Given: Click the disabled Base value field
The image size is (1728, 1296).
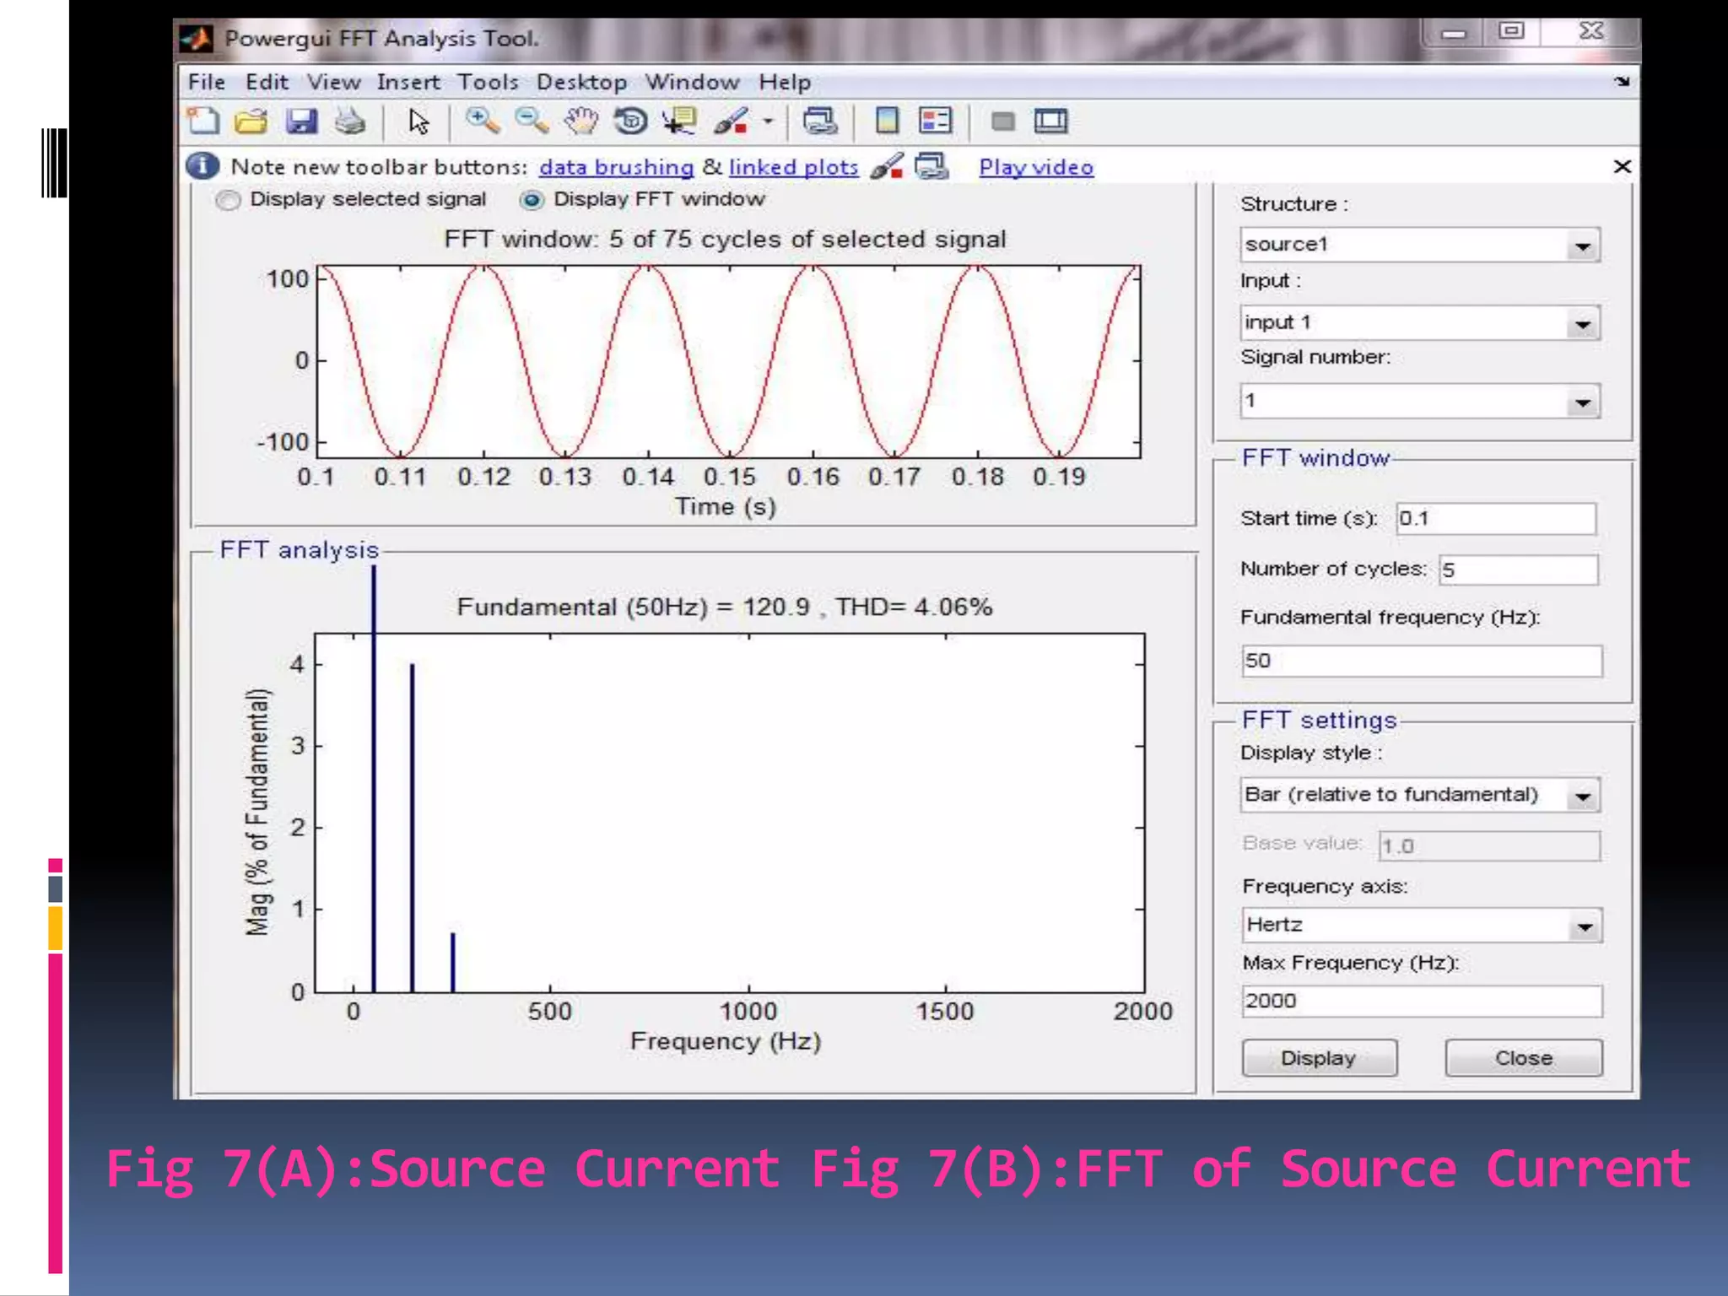Looking at the screenshot, I should pyautogui.click(x=1489, y=845).
